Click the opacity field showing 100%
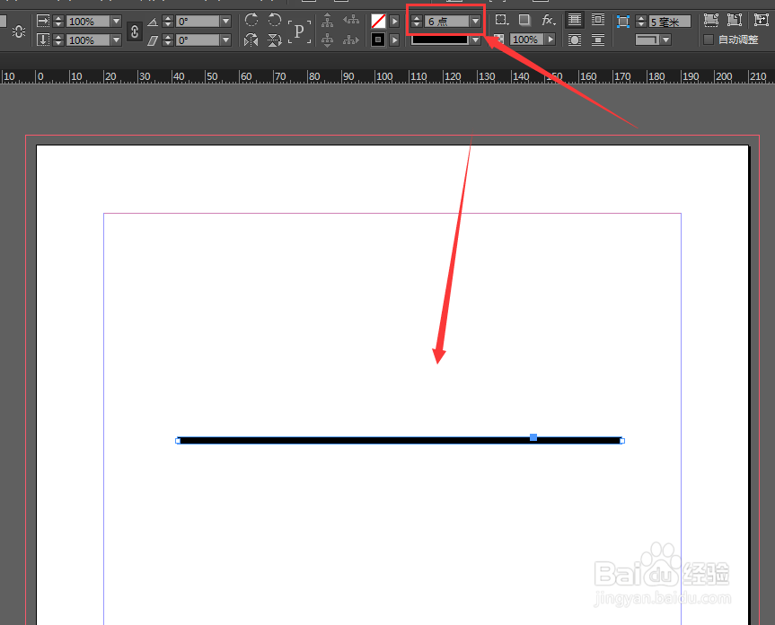The width and height of the screenshot is (775, 625). coord(526,40)
